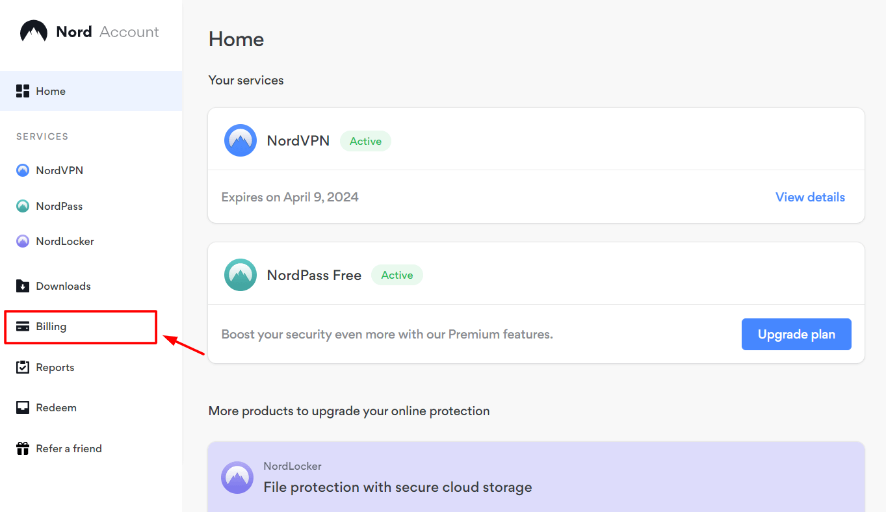The image size is (886, 512).
Task: Click the NordLocker sidebar icon
Action: coord(23,241)
